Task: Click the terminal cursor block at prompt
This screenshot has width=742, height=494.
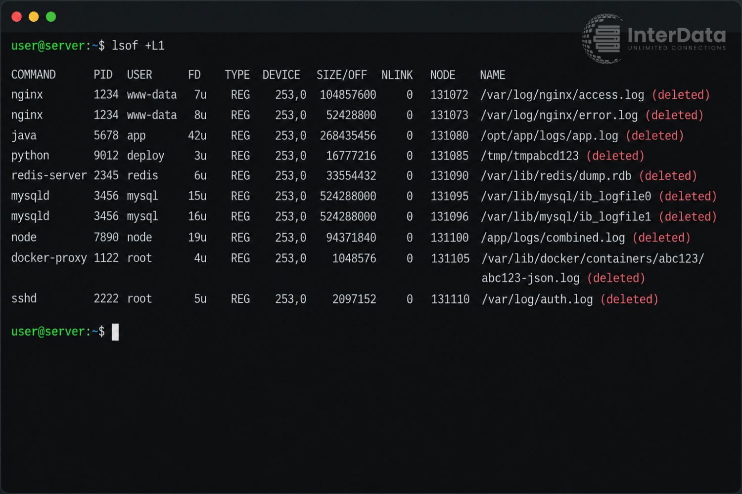Action: tap(115, 332)
